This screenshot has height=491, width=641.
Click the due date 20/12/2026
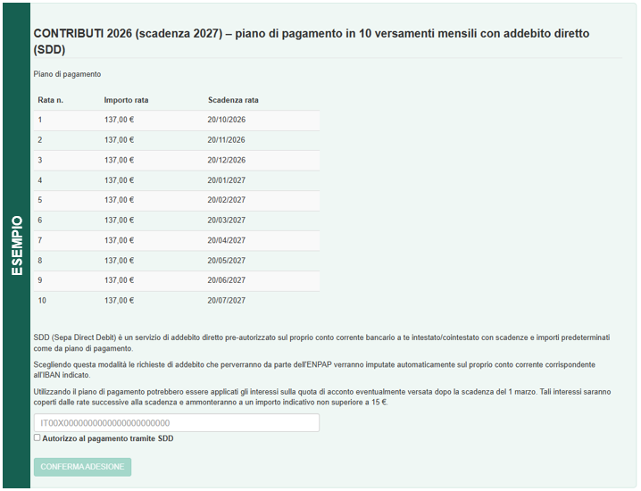pyautogui.click(x=227, y=161)
